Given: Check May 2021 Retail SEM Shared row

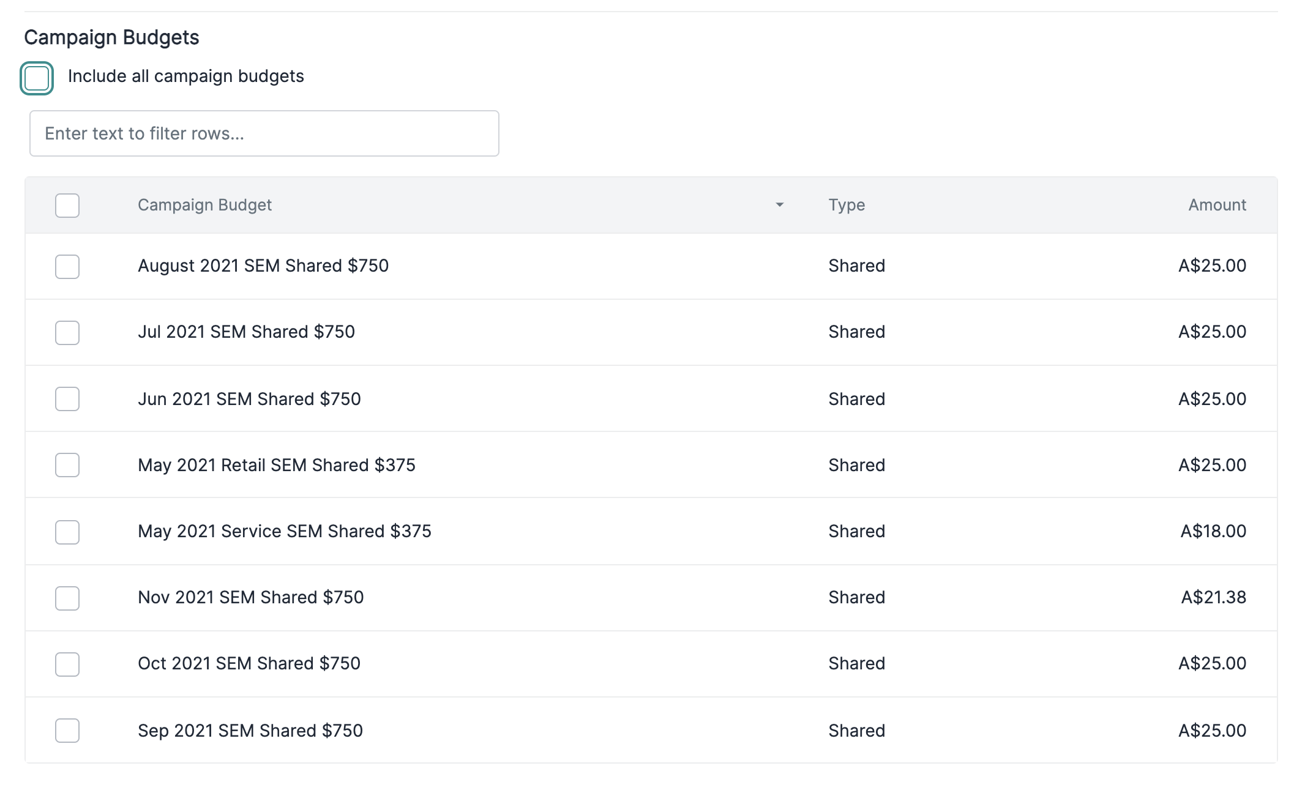Looking at the screenshot, I should pyautogui.click(x=67, y=465).
